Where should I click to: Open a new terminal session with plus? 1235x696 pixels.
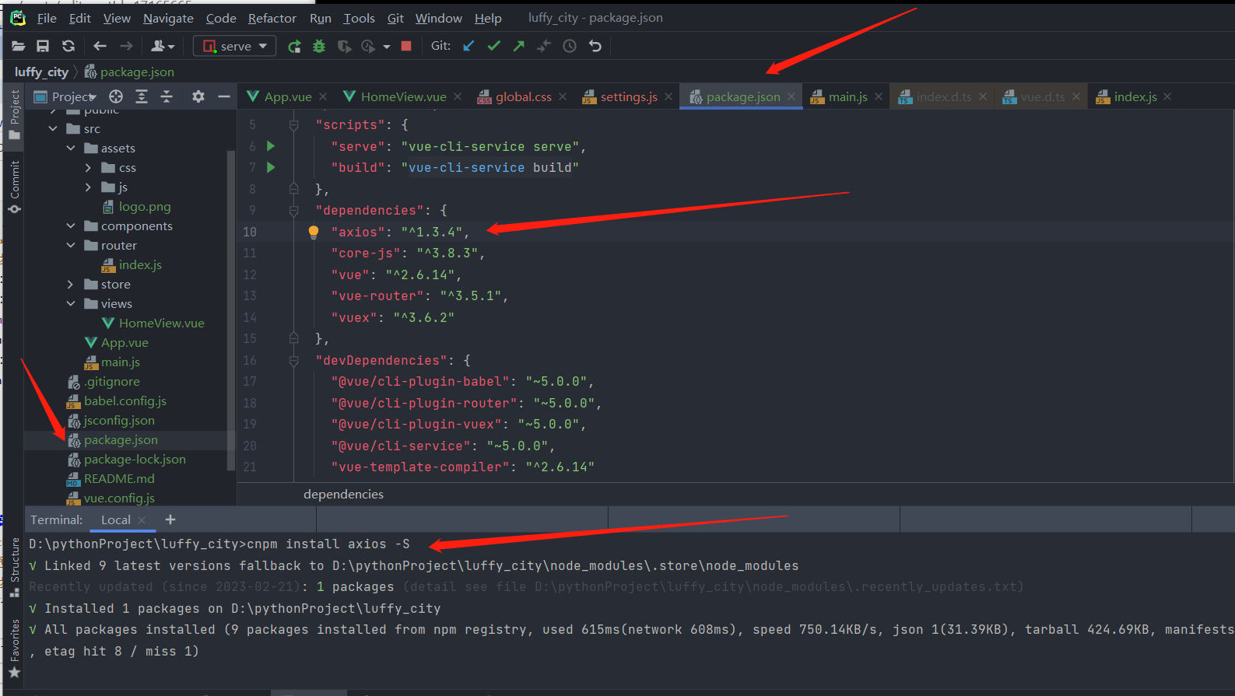click(x=170, y=519)
